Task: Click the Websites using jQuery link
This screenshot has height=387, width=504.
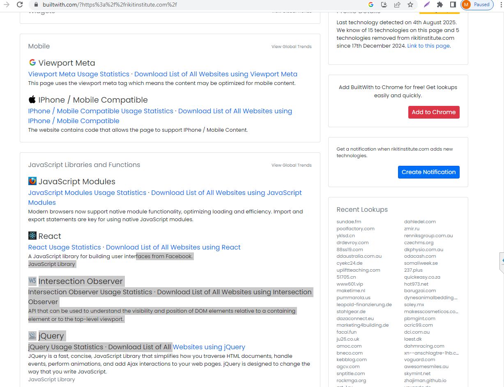Action: (209, 347)
